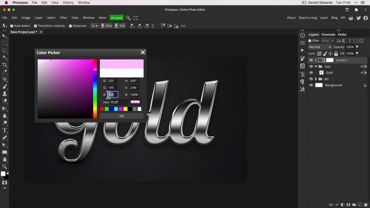Lock transparent pixels icon
The width and height of the screenshot is (370, 208).
click(319, 54)
